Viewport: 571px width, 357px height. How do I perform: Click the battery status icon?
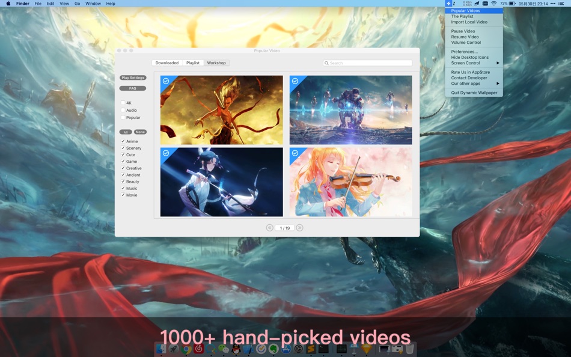512,3
